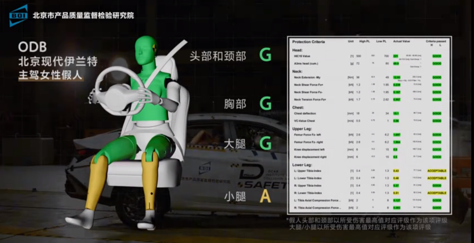
Task: Click the Chest: section heading
Action: tap(298, 107)
